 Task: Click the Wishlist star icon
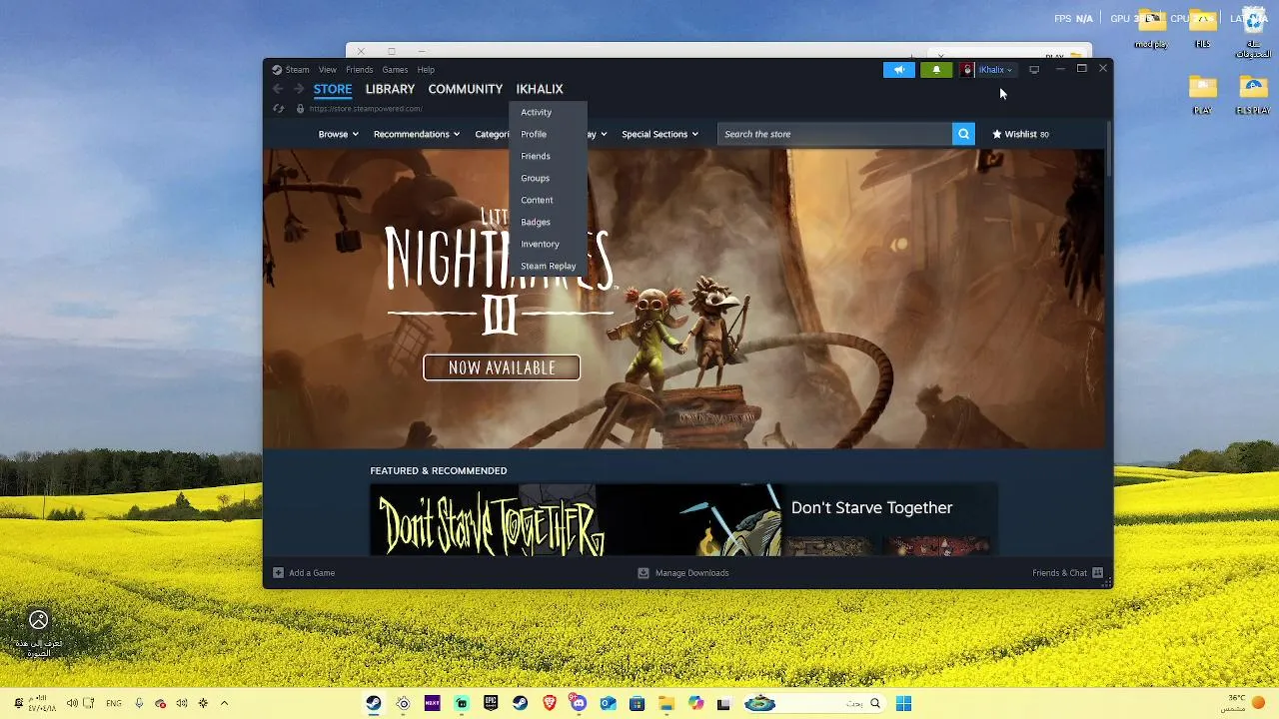[x=996, y=134]
